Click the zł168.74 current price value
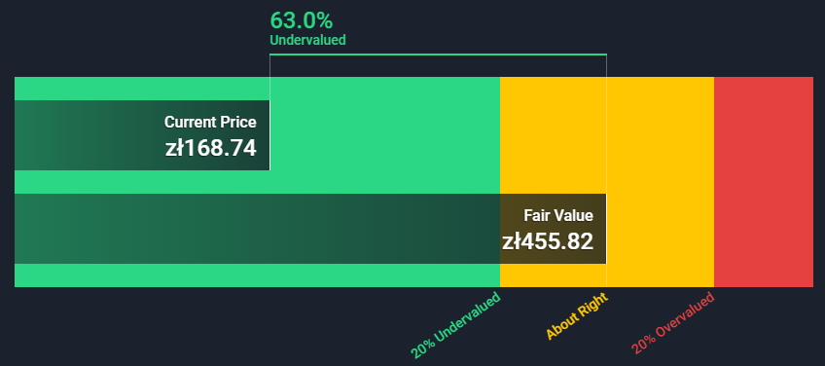 [210, 149]
